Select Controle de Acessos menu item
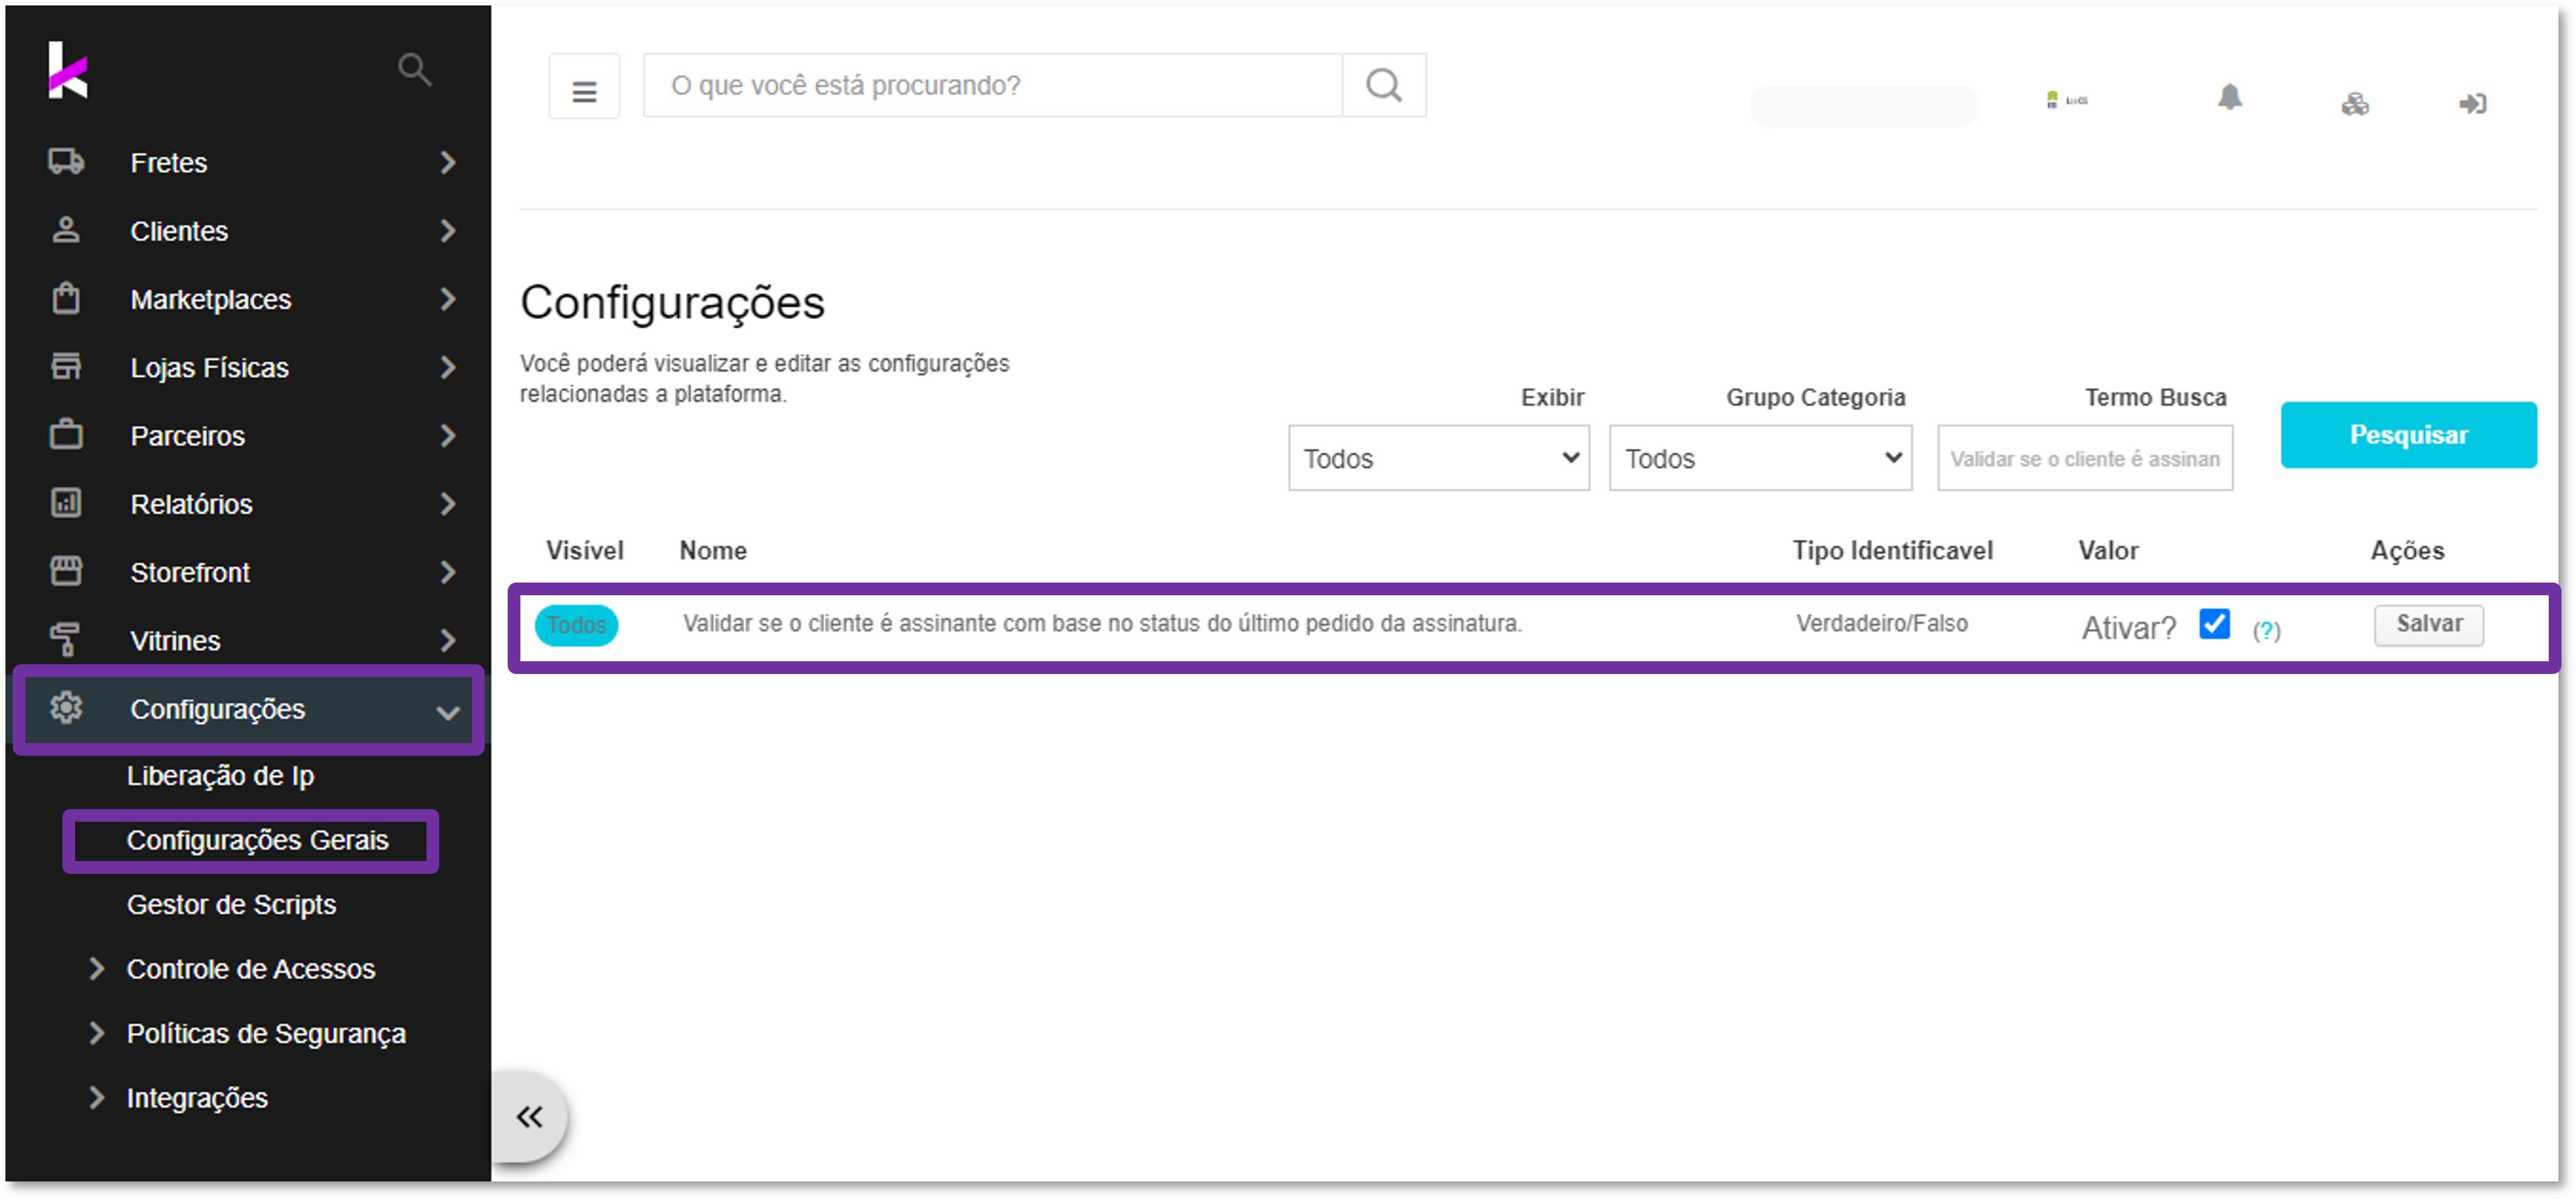Screen dimensions: 2576x1199 pyautogui.click(x=250, y=968)
